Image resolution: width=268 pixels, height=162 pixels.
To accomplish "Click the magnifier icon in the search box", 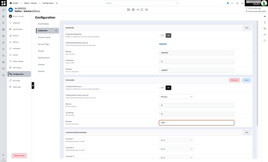I will [177, 3].
